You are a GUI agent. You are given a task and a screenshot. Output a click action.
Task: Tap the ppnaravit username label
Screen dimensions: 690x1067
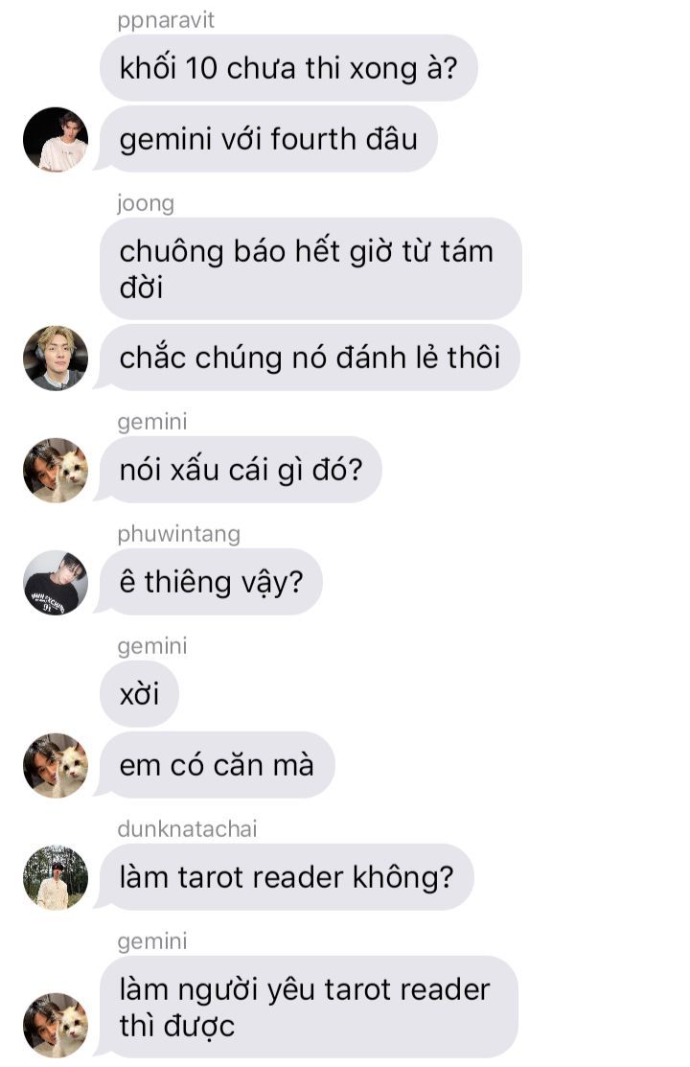click(166, 20)
